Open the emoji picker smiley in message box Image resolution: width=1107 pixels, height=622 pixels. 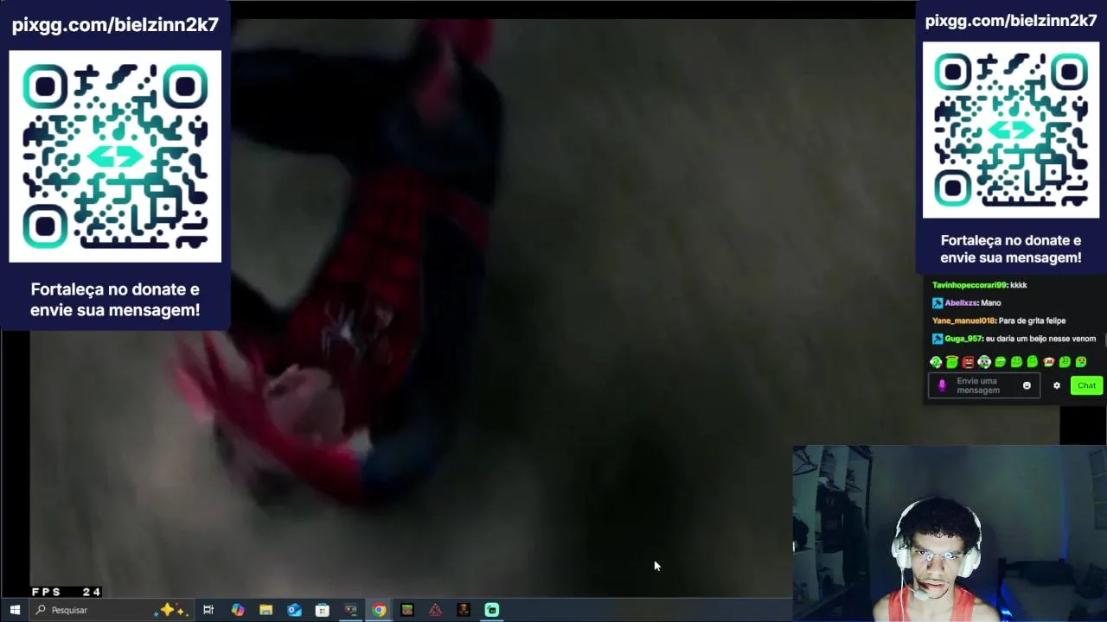(1027, 385)
